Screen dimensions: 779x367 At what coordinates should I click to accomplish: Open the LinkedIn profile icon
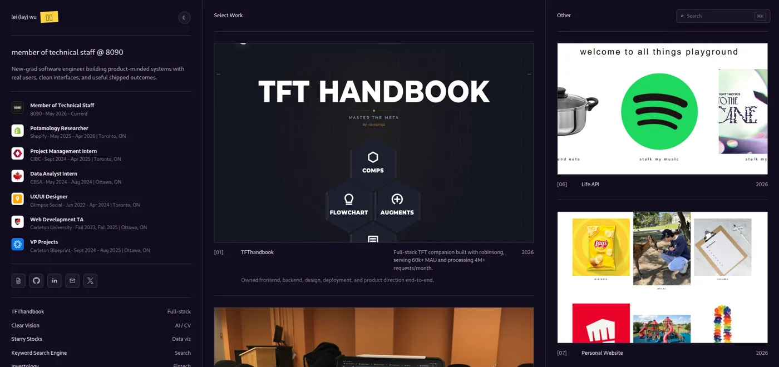(55, 281)
